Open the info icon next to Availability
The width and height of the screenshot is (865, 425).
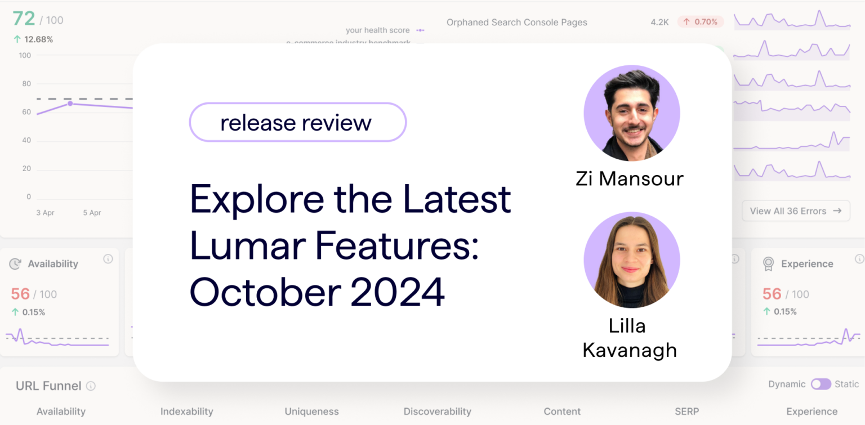[109, 260]
